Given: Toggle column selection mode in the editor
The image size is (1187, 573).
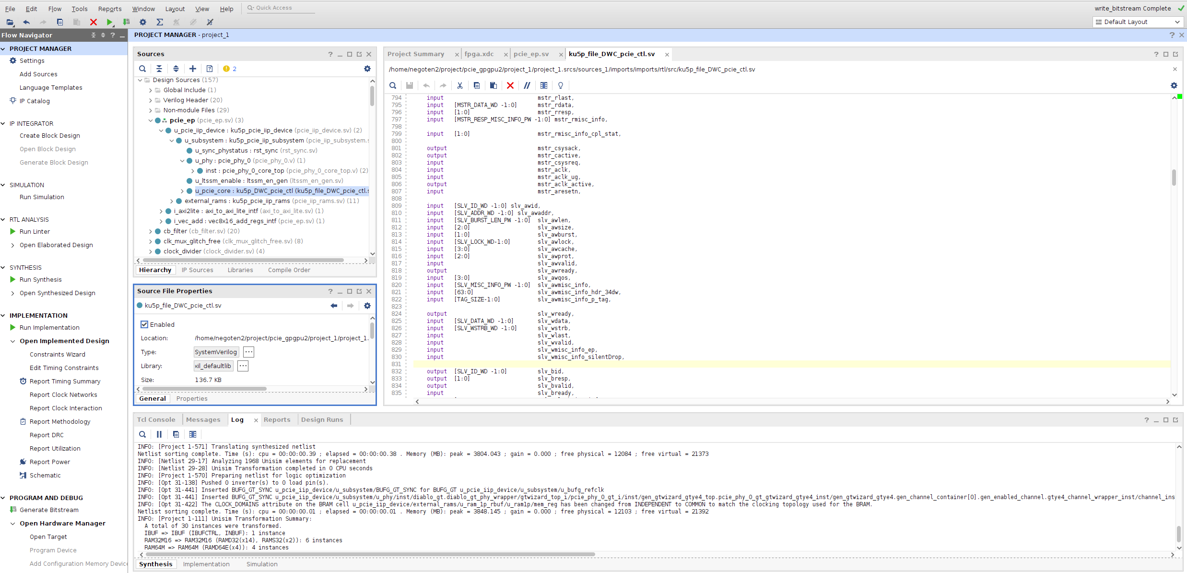Looking at the screenshot, I should pos(544,85).
